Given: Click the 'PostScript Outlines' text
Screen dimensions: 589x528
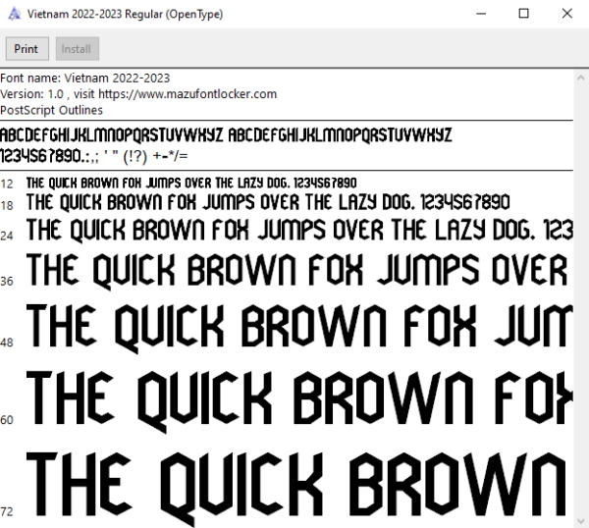Looking at the screenshot, I should click(51, 110).
